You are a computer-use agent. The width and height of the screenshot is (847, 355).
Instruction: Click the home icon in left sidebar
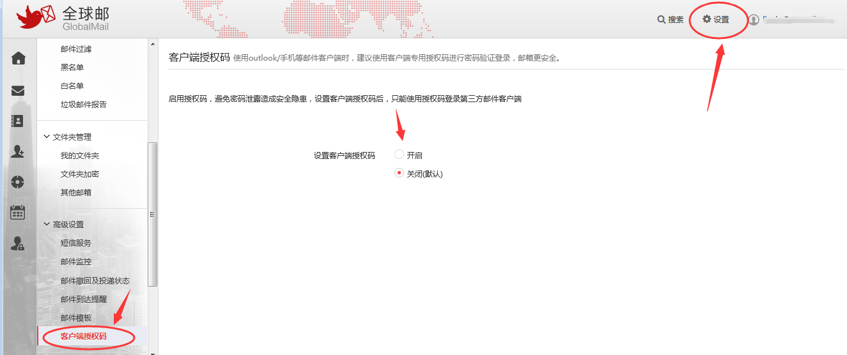tap(19, 59)
